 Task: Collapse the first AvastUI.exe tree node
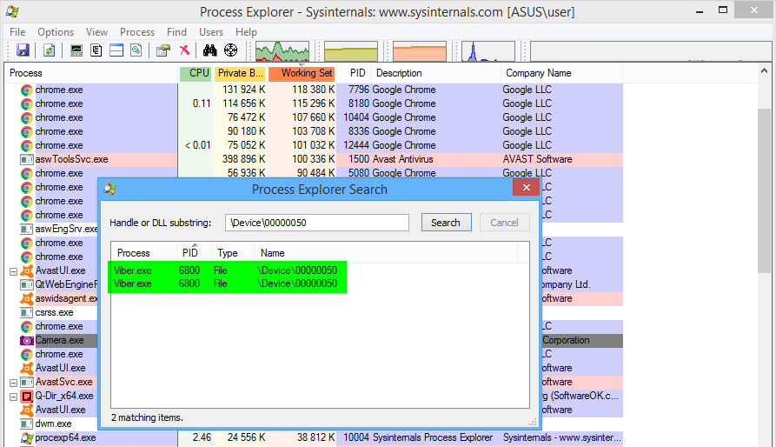pyautogui.click(x=13, y=271)
